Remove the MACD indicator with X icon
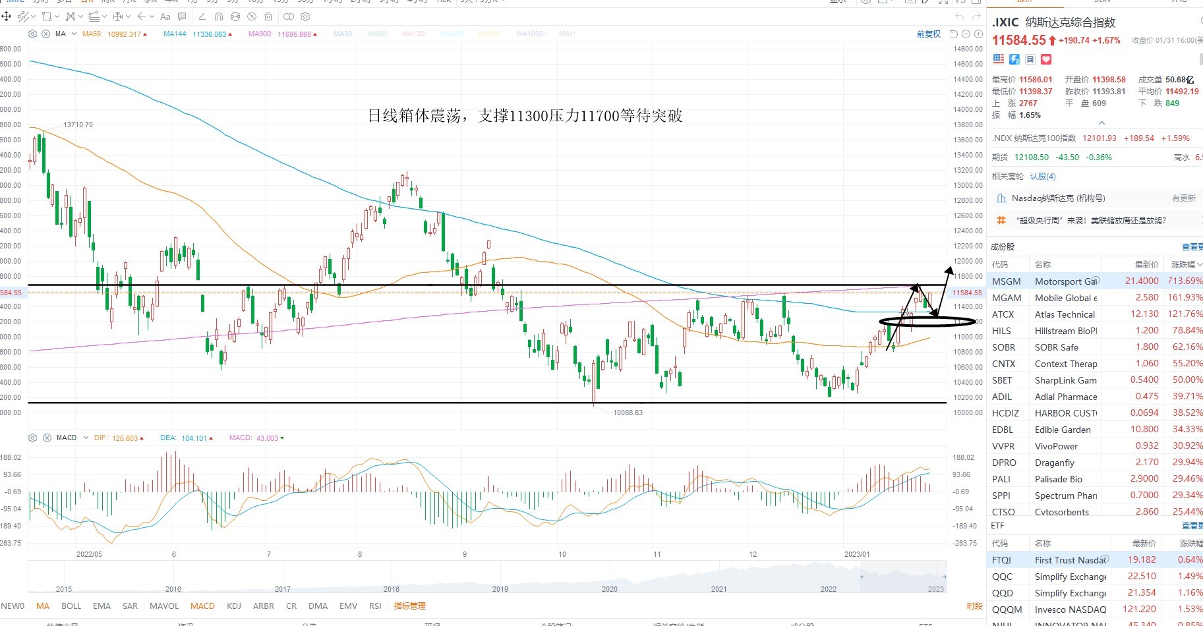The height and width of the screenshot is (626, 1203). click(47, 438)
